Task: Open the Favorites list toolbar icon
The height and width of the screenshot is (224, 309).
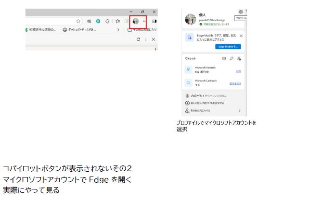Action: click(x=117, y=21)
